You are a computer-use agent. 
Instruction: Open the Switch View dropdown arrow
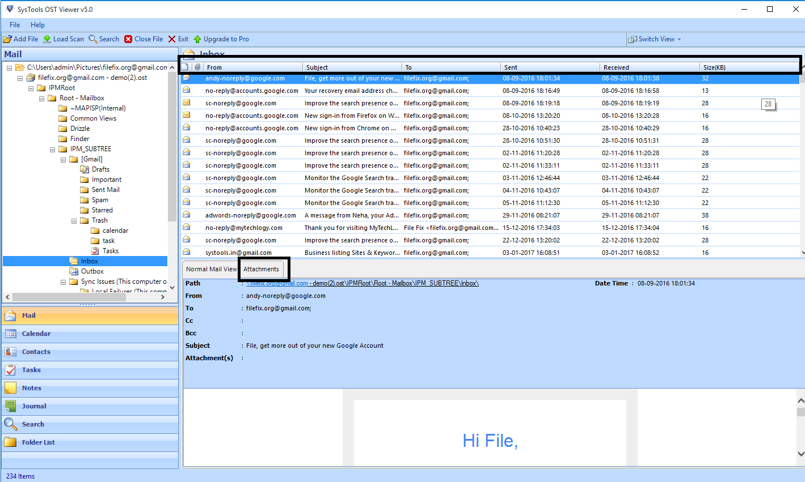[679, 39]
